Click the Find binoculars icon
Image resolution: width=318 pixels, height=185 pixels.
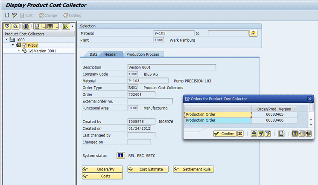(x=25, y=26)
